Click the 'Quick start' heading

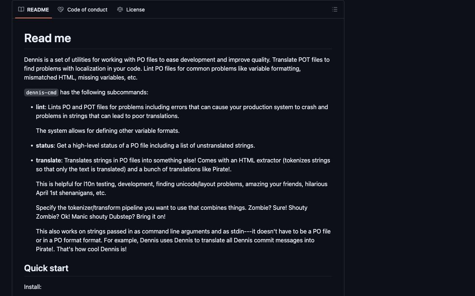click(x=46, y=268)
